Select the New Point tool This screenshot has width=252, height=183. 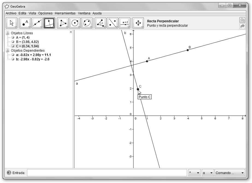(25, 23)
